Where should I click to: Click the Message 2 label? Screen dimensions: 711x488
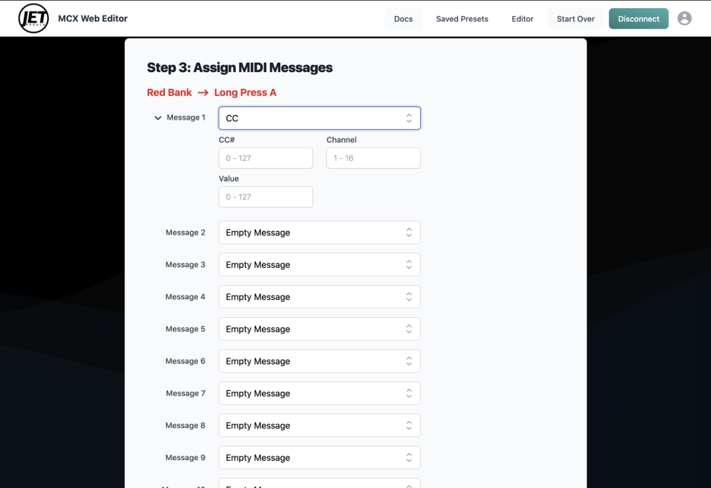pos(185,232)
